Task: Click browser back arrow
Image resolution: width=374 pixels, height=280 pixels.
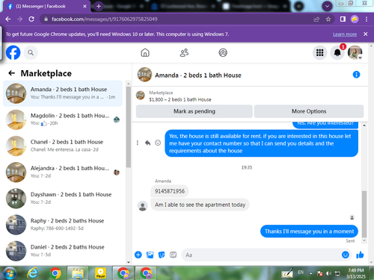Action: (x=8, y=19)
